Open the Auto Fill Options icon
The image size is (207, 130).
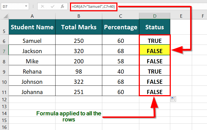coord(173,99)
